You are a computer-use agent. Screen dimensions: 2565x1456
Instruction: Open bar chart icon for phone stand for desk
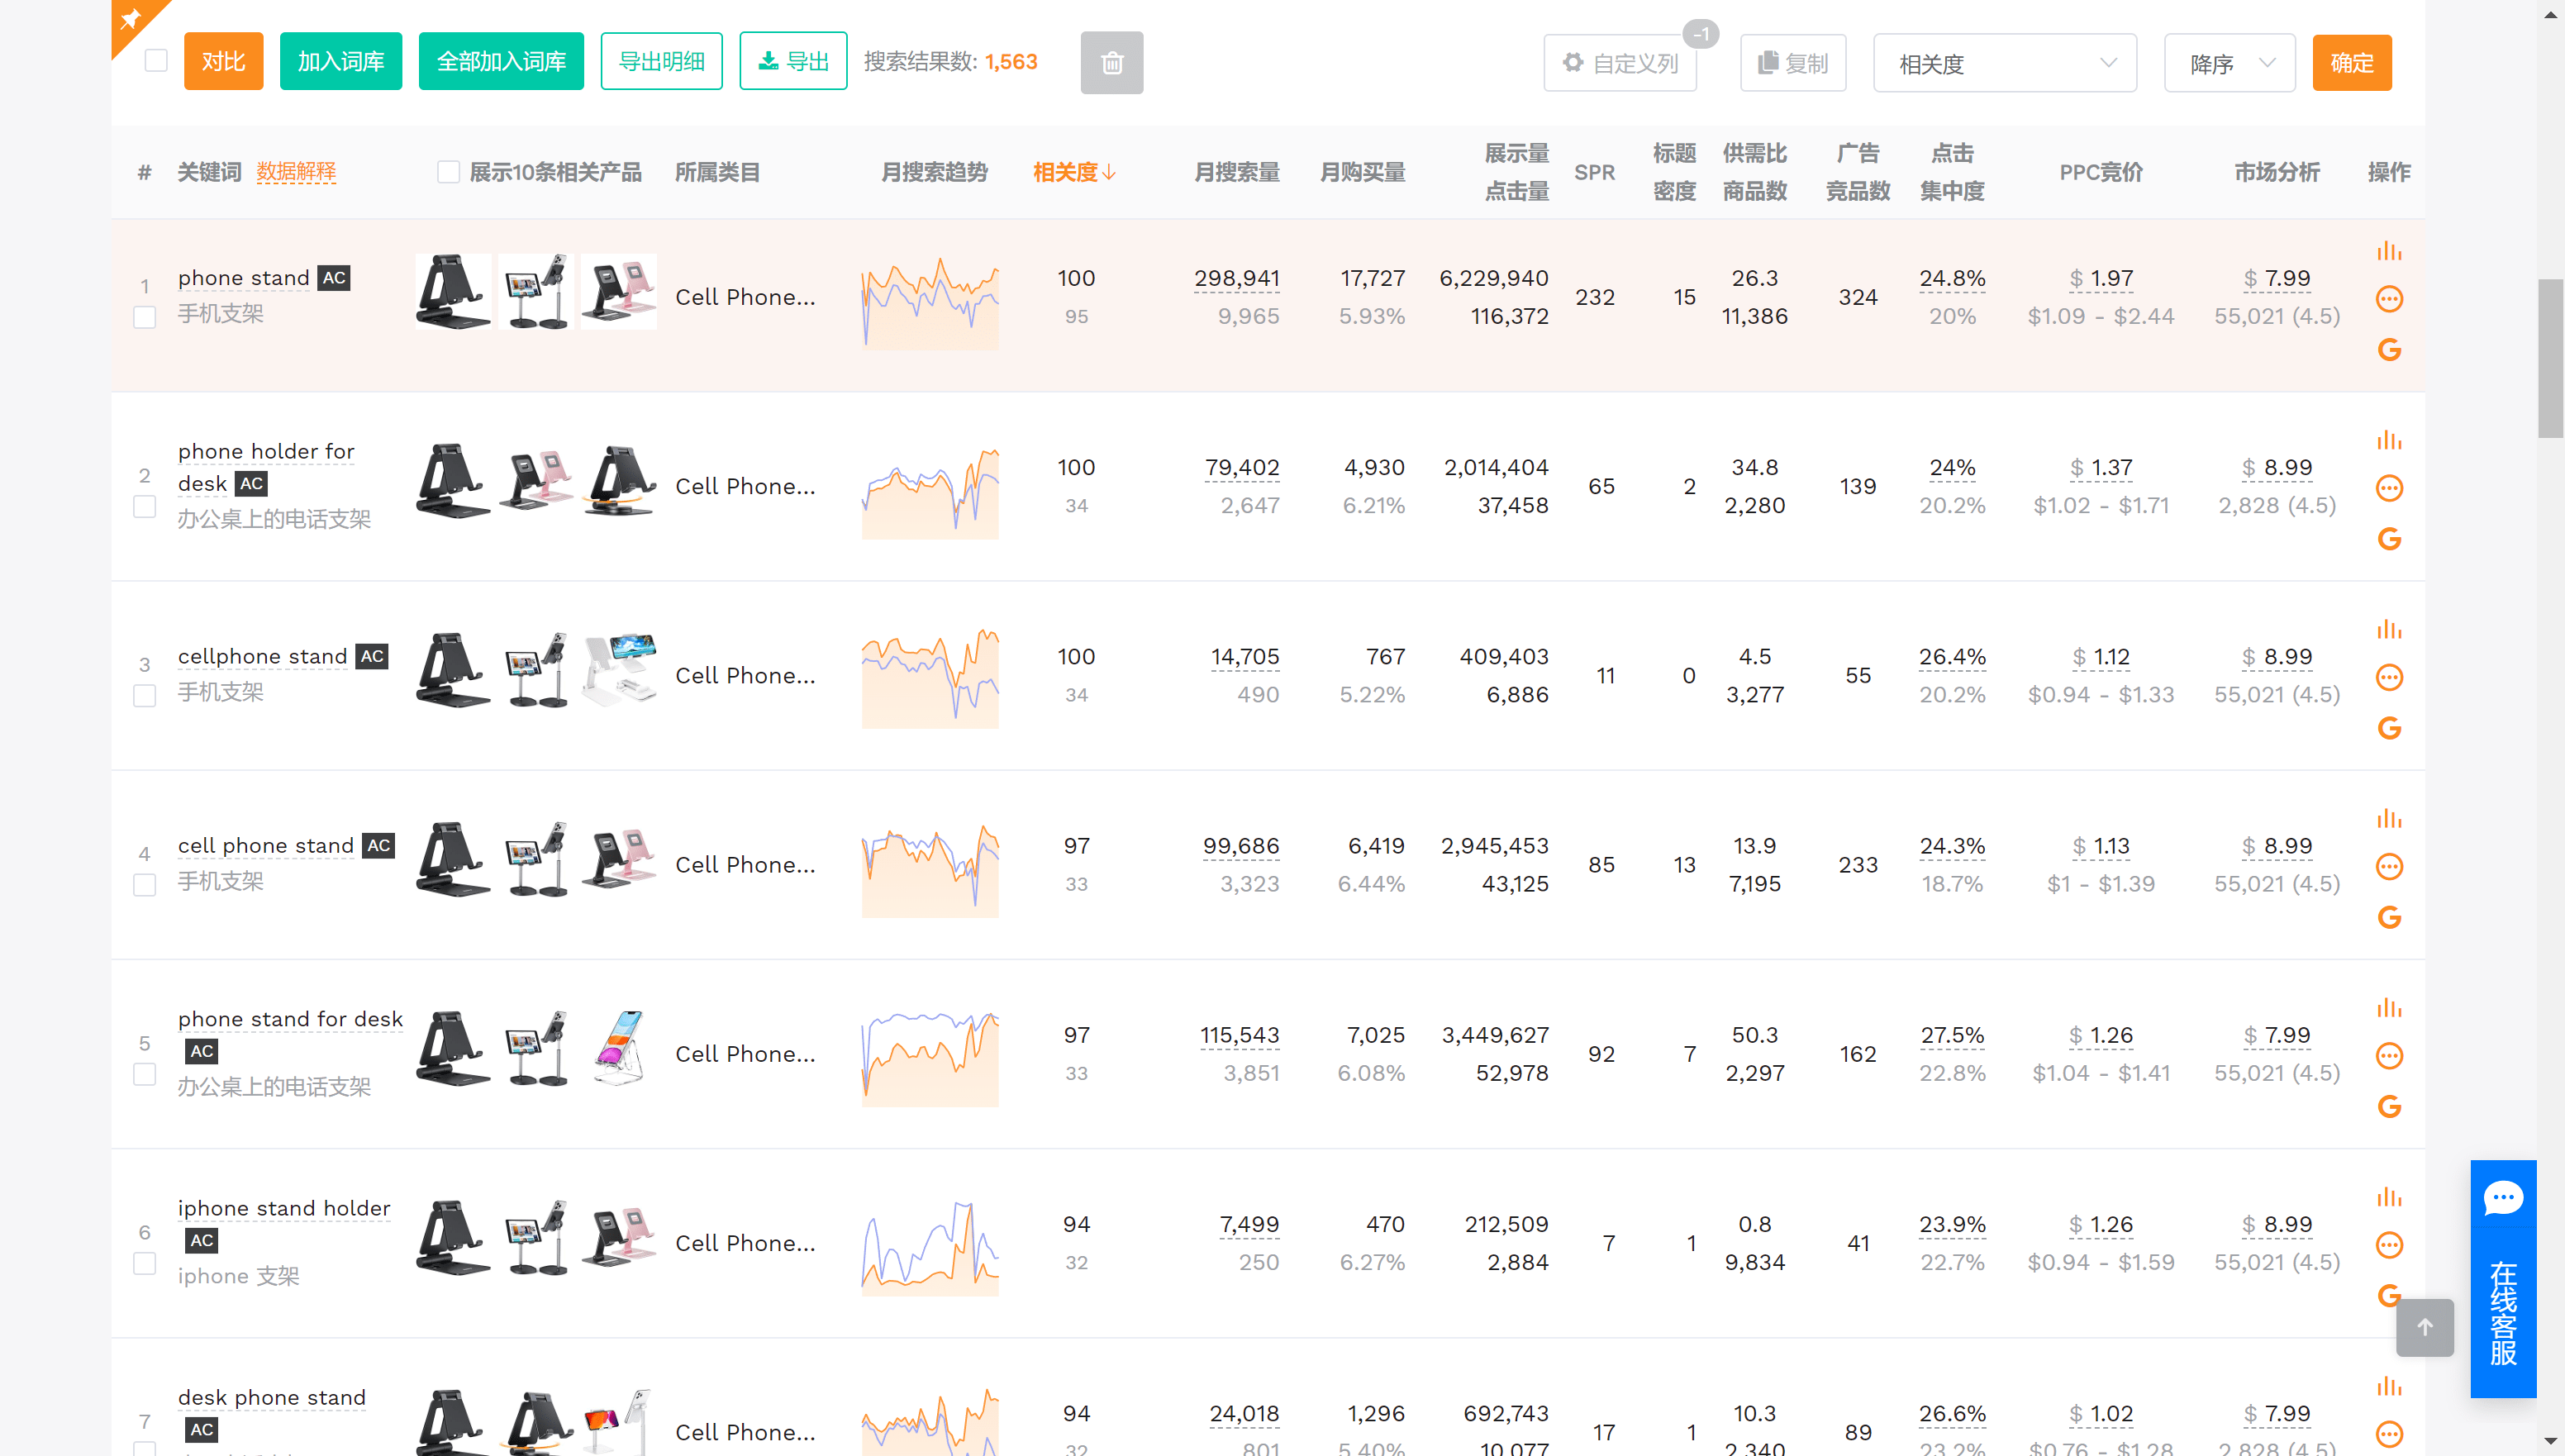tap(2389, 1007)
